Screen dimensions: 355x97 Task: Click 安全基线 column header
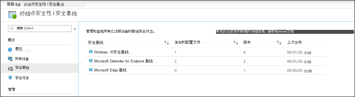pyautogui.click(x=96, y=42)
